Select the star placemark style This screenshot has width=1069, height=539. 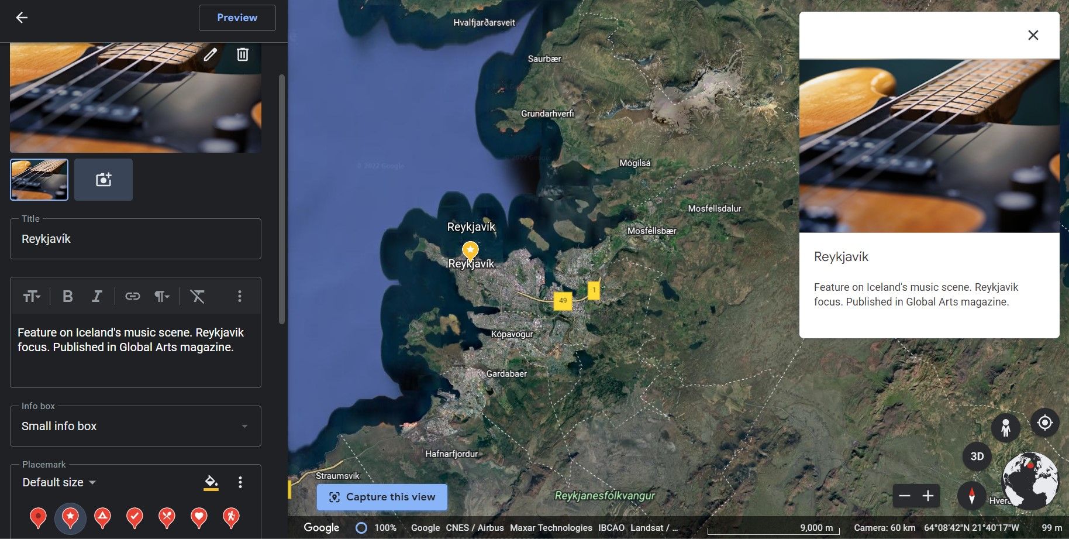coord(70,517)
